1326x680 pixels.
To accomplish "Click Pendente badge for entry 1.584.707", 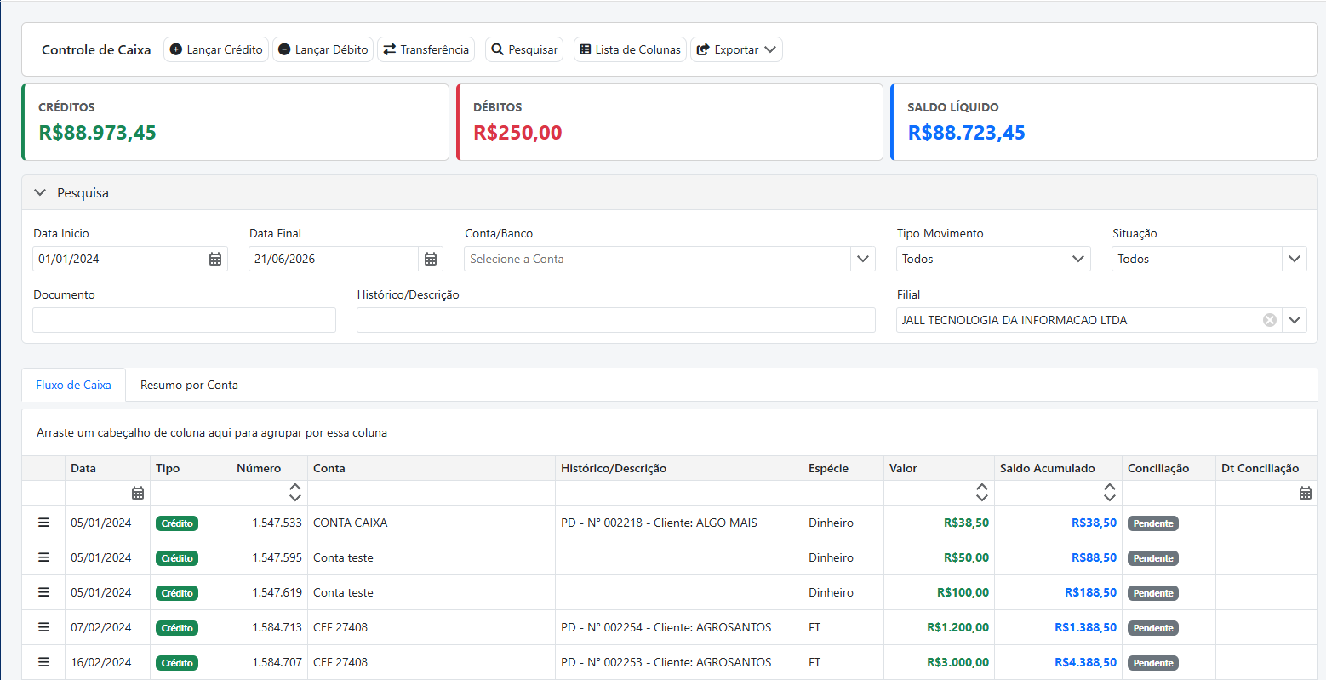I will pyautogui.click(x=1153, y=663).
